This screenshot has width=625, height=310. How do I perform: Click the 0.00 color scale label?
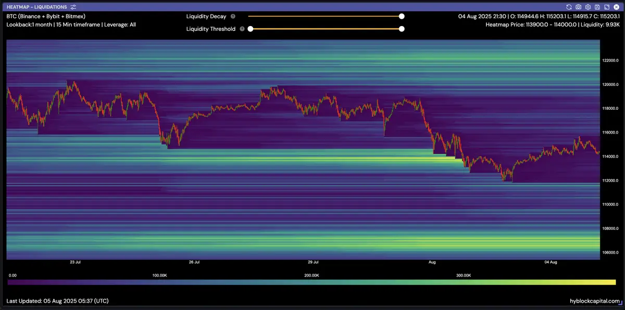[x=13, y=275]
